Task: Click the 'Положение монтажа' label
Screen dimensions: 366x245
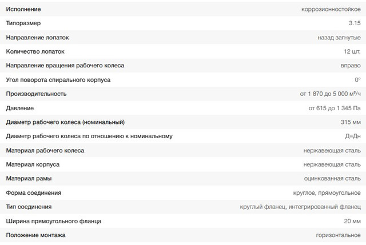Action: tap(35, 235)
